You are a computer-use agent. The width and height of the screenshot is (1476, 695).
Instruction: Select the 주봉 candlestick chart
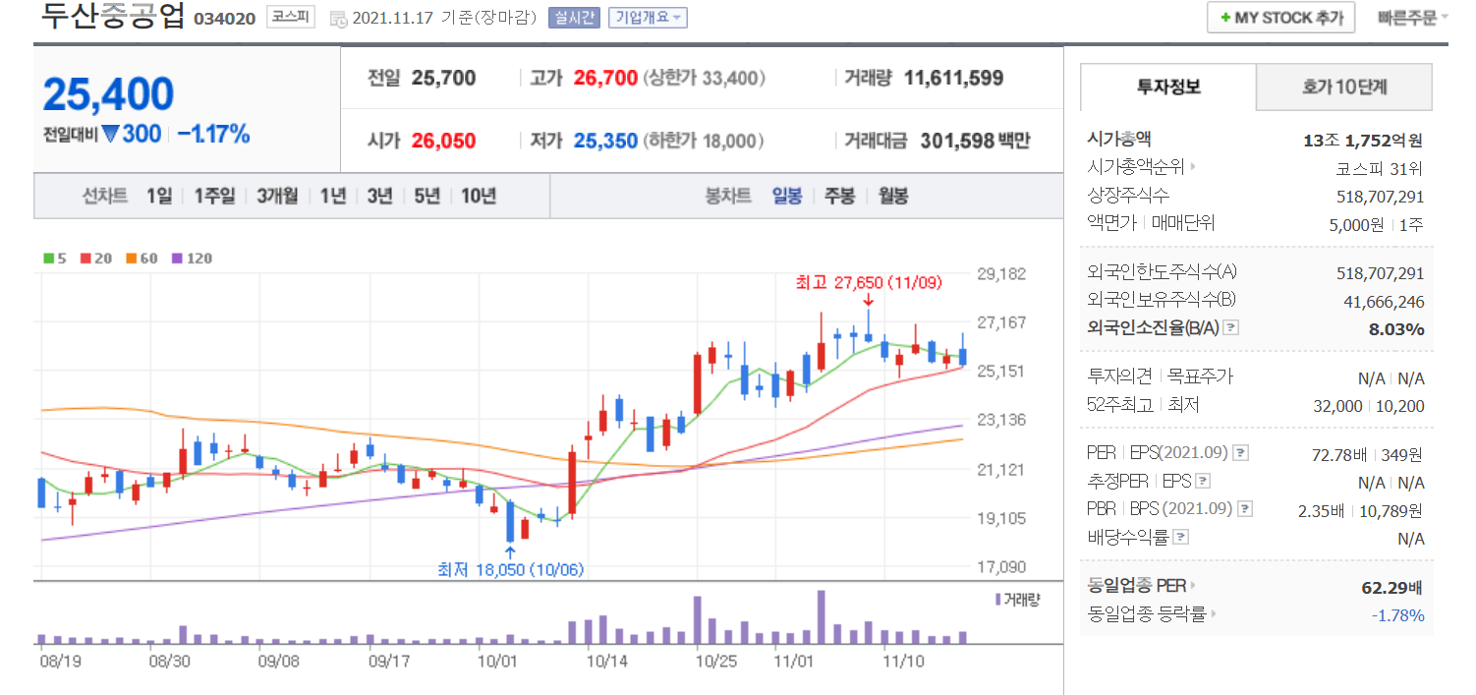point(839,196)
